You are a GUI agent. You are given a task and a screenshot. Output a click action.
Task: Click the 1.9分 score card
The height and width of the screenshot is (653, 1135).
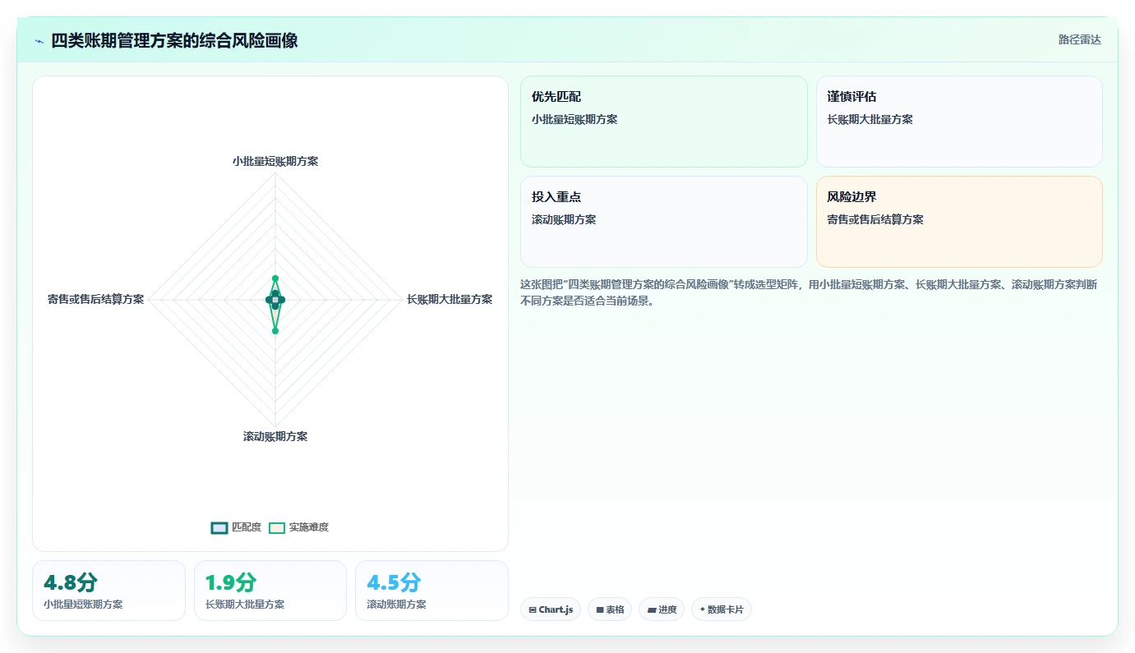270,591
